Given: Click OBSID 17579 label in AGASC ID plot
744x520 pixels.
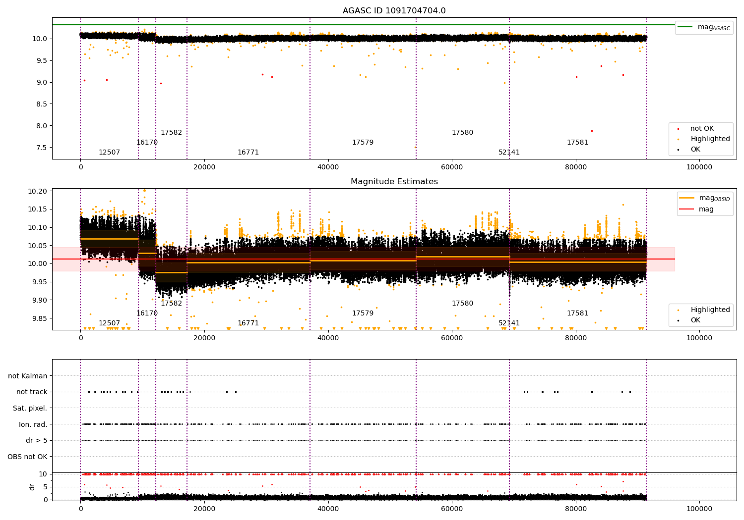Looking at the screenshot, I should point(363,143).
